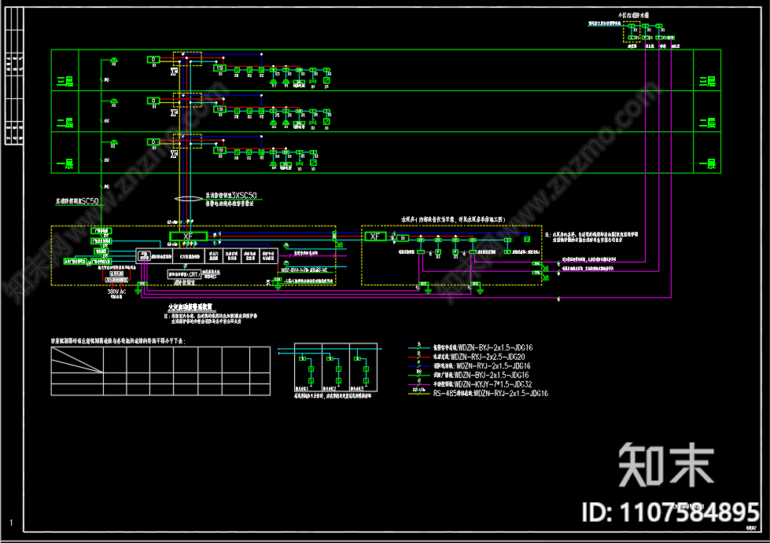Select the second-floor D device symbol
Screen dimensions: 770x543
coord(153,101)
